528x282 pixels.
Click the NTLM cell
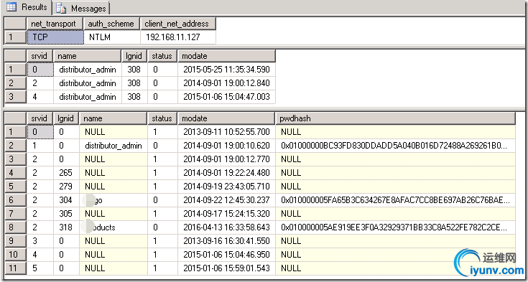click(x=111, y=37)
